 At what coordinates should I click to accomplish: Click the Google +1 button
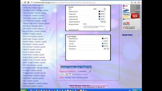click(x=70, y=74)
